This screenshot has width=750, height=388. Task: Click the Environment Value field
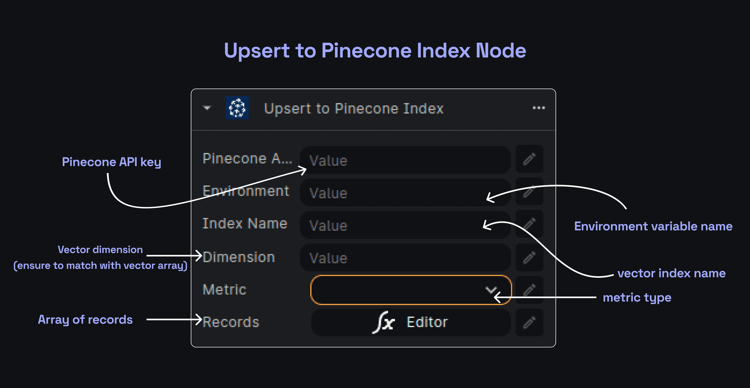click(x=404, y=193)
